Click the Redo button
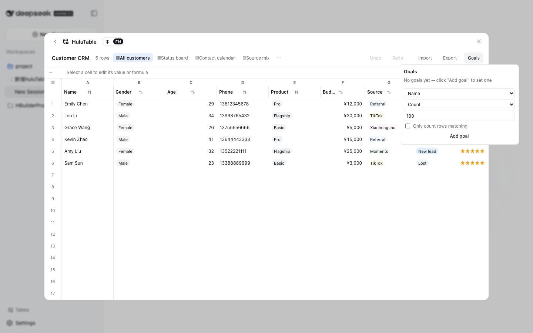 point(398,58)
